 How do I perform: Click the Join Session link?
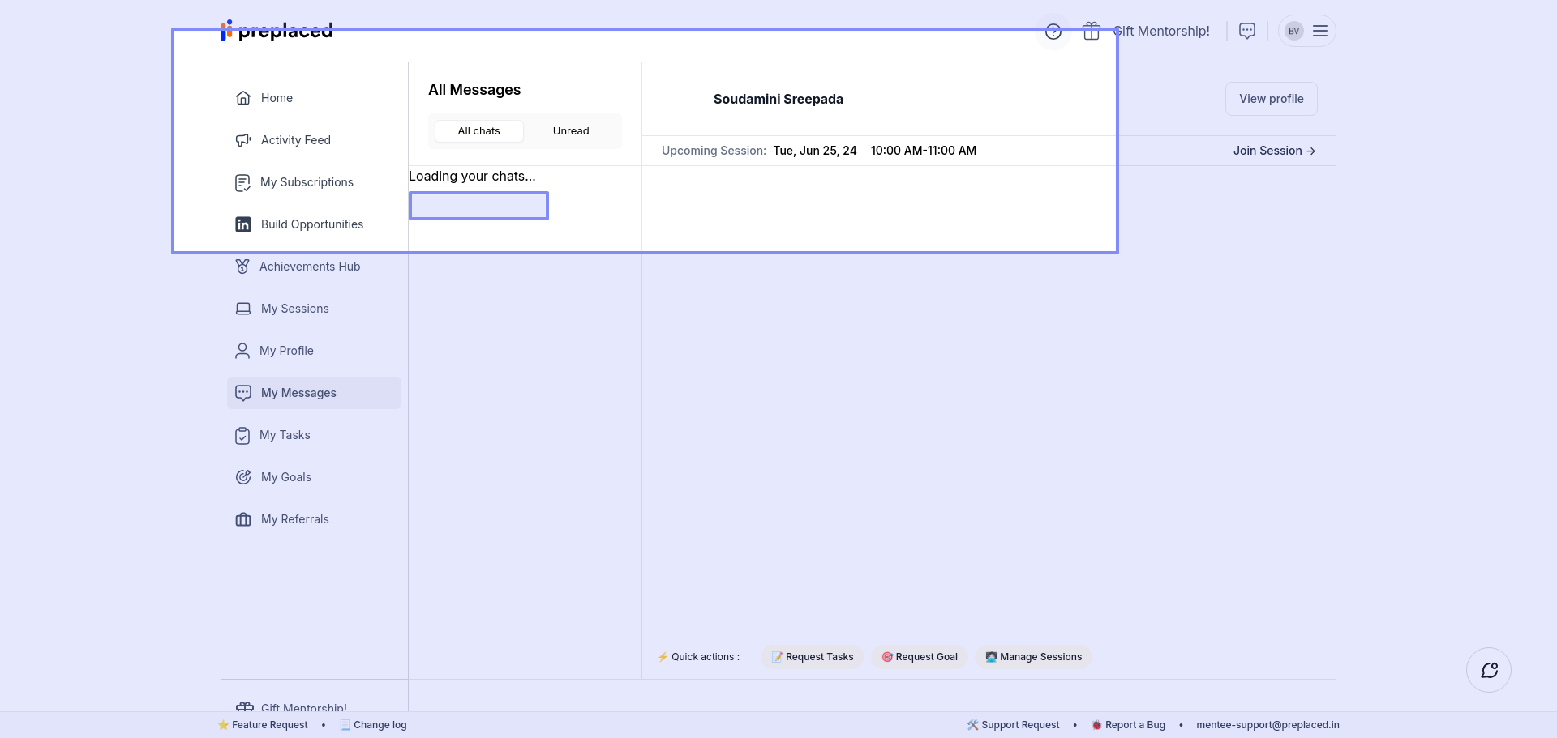pos(1274,151)
